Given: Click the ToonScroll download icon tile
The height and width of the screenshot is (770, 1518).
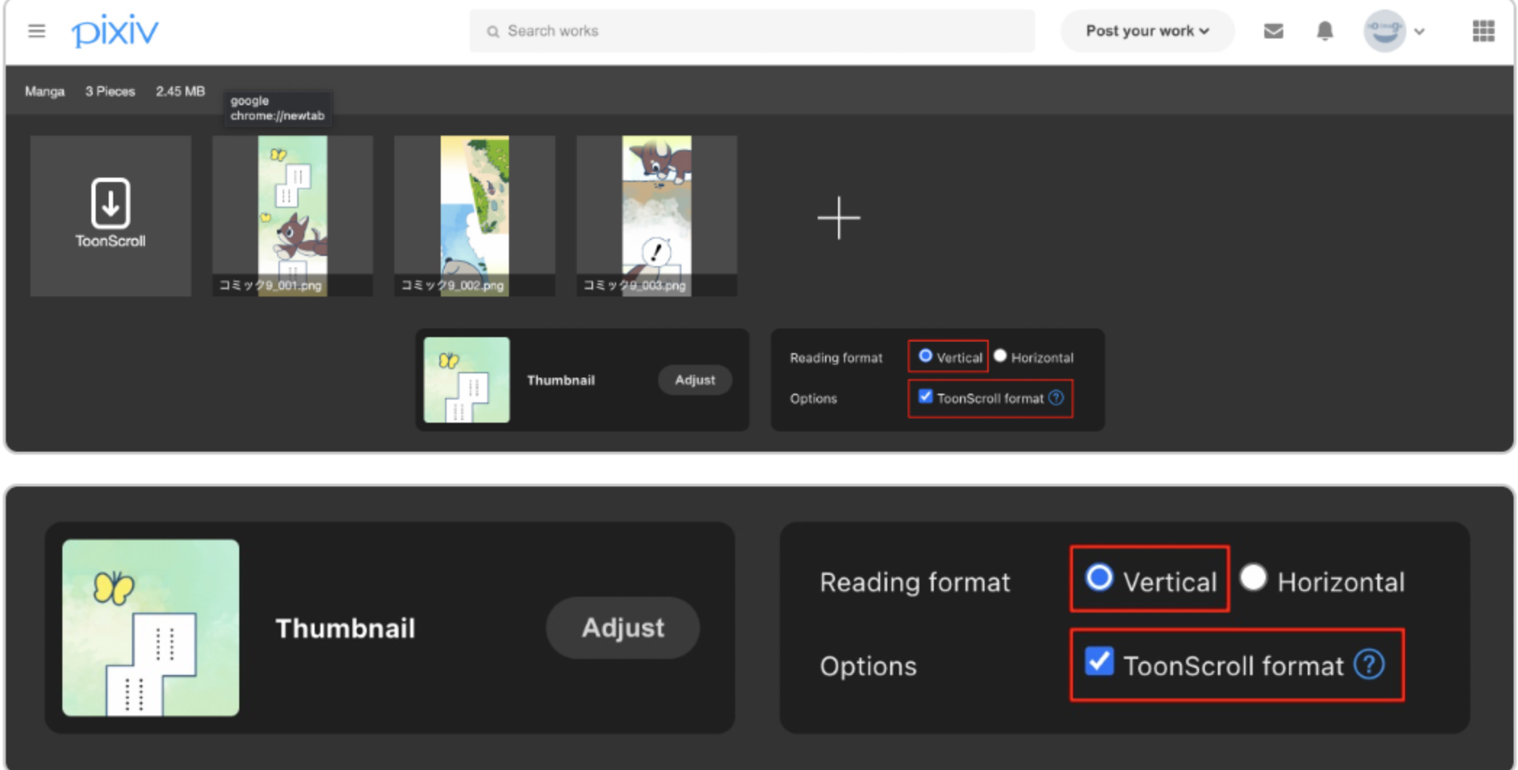Looking at the screenshot, I should tap(111, 215).
